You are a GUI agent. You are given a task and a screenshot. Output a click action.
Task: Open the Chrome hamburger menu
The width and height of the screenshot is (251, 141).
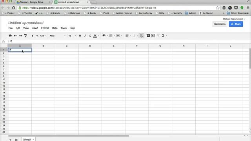pos(248,8)
